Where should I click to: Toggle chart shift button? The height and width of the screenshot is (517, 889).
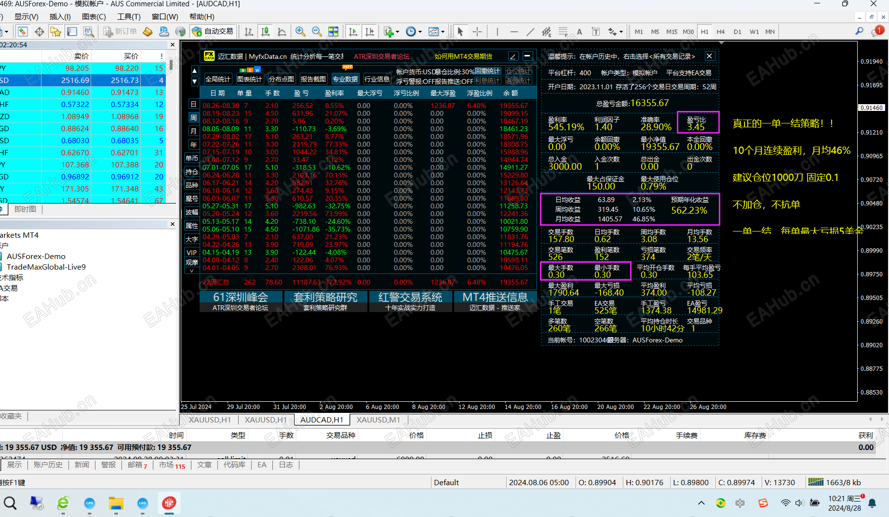coord(369,32)
